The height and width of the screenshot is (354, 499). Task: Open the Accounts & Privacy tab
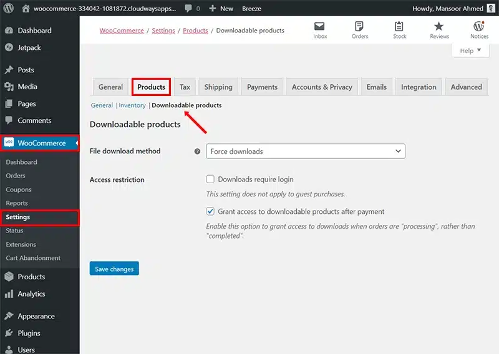[x=322, y=87]
